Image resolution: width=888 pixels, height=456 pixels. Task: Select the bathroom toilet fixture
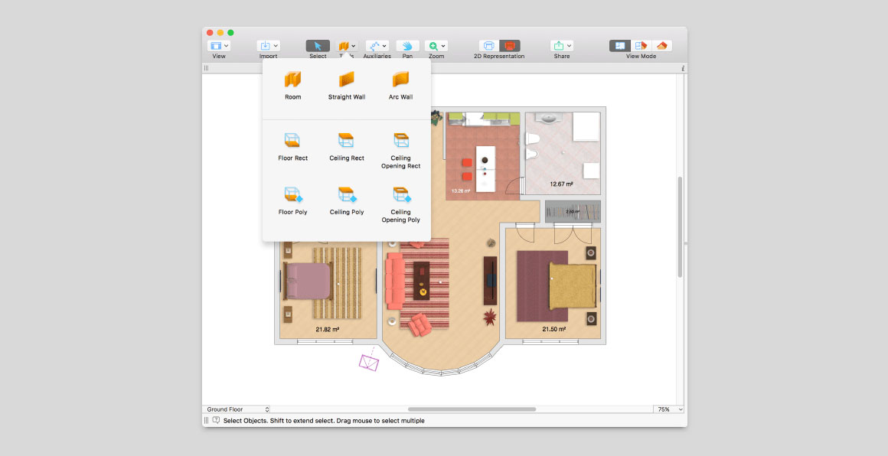531,138
